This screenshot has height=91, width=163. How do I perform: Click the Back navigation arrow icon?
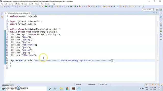[x=133, y=6]
